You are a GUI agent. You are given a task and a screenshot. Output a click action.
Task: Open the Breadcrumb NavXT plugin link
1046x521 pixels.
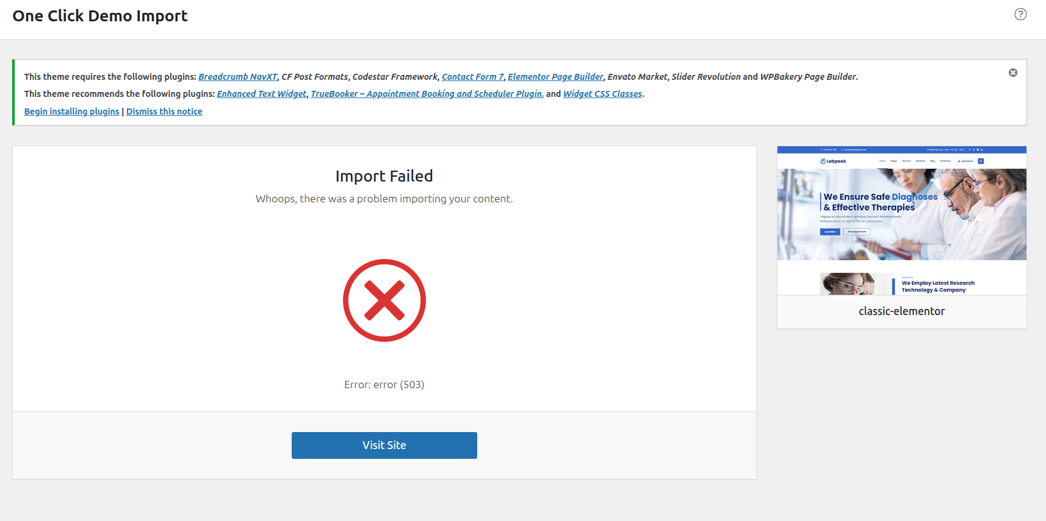pyautogui.click(x=237, y=77)
